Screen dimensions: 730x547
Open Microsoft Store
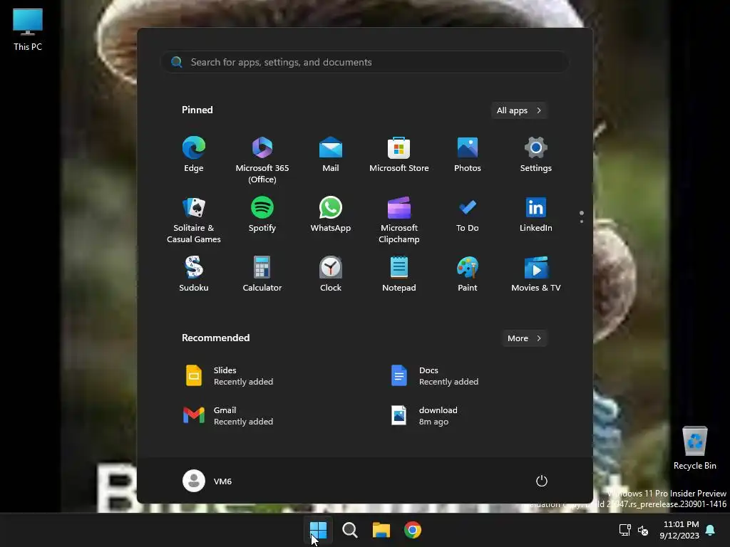coord(399,155)
